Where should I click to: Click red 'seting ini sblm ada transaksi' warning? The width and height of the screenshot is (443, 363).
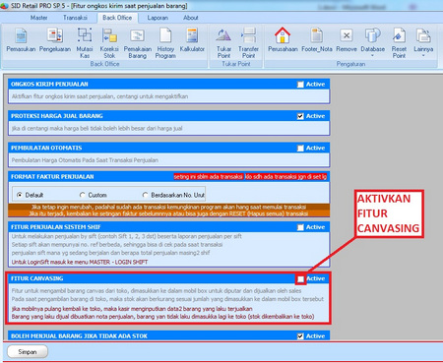point(209,177)
